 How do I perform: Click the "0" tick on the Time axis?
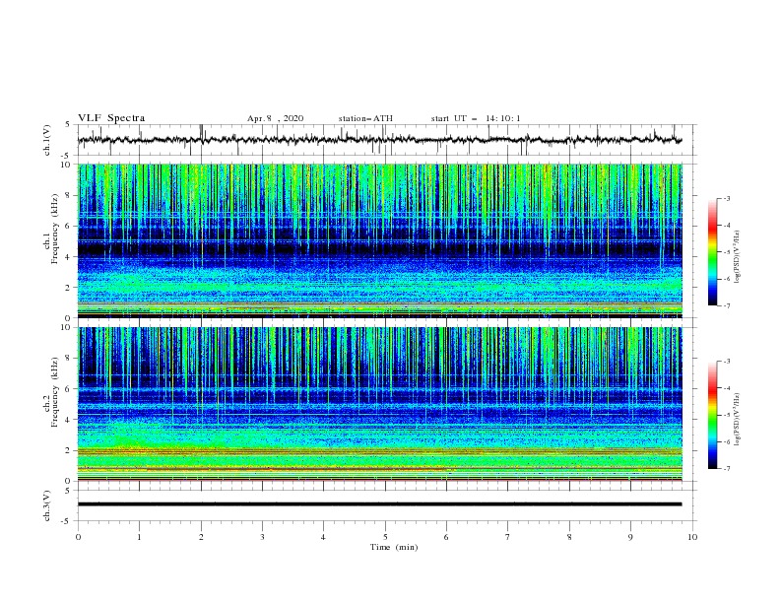(78, 537)
